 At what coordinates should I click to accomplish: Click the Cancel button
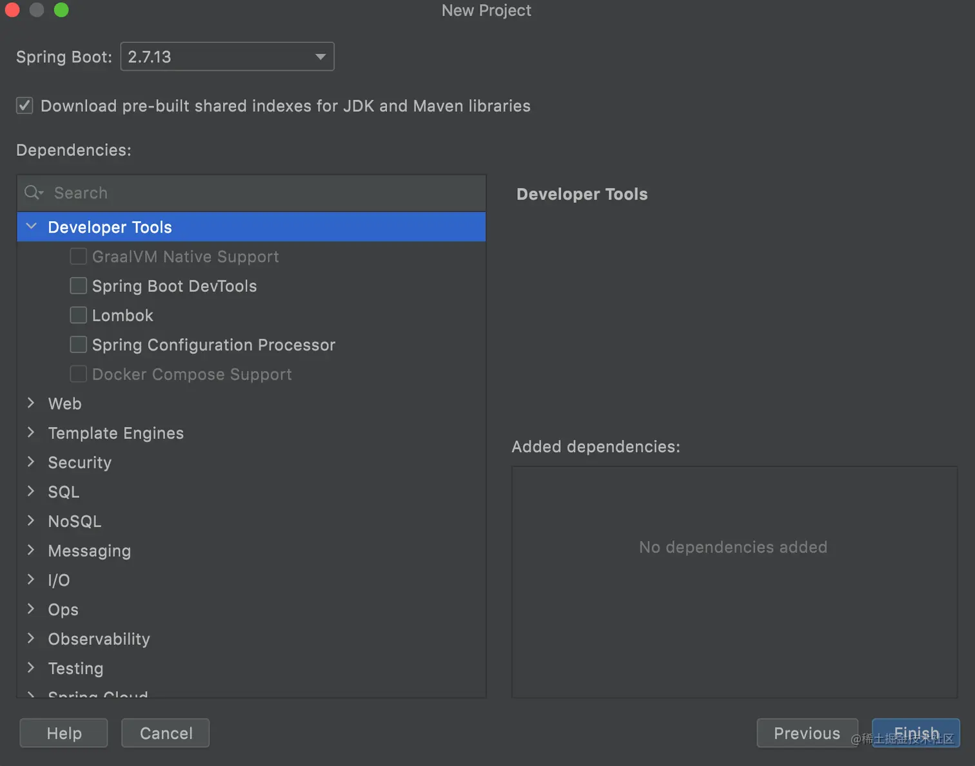pyautogui.click(x=166, y=733)
